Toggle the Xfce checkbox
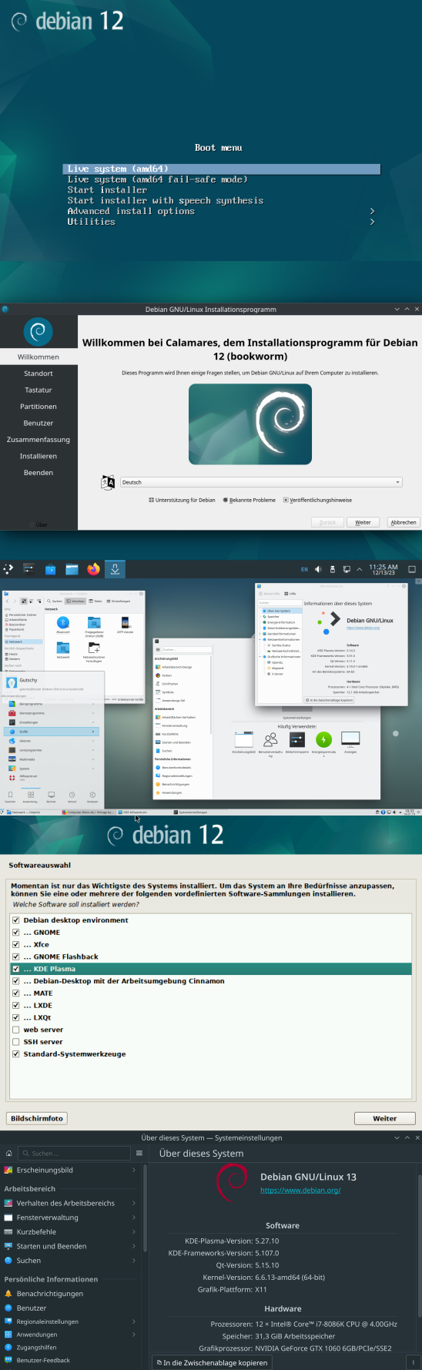The image size is (422, 1370). pos(15,944)
